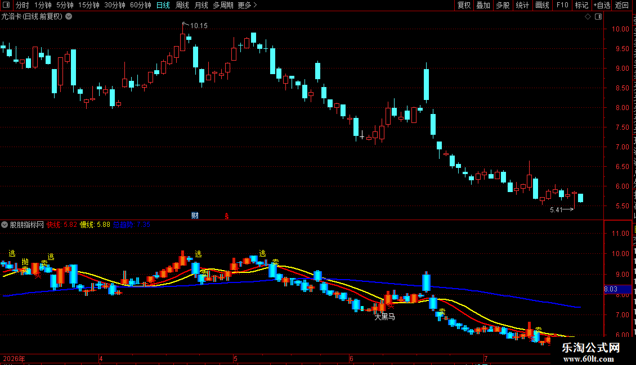Toggle the side panel icon at top-left
Screen dimensions: 636x365
pos(6,5)
